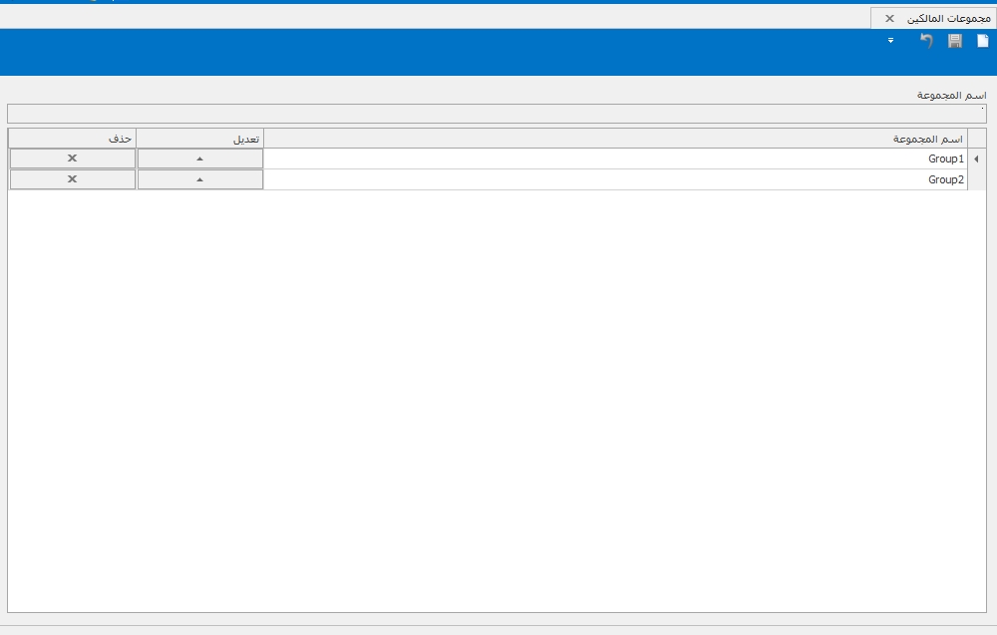Click the Undo arrow icon

click(x=926, y=41)
